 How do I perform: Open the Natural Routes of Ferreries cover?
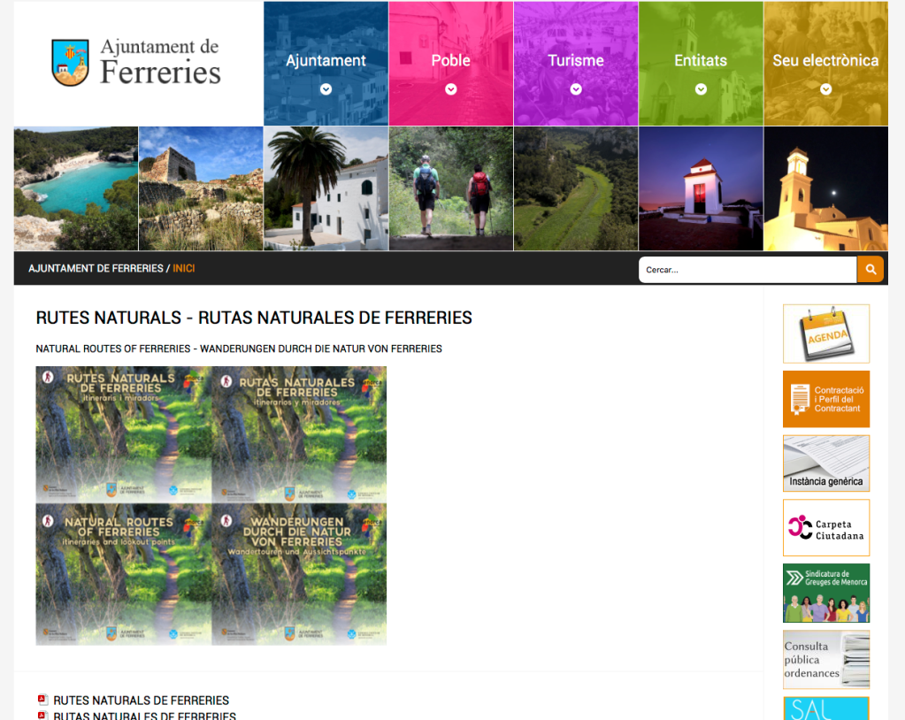pyautogui.click(x=124, y=574)
